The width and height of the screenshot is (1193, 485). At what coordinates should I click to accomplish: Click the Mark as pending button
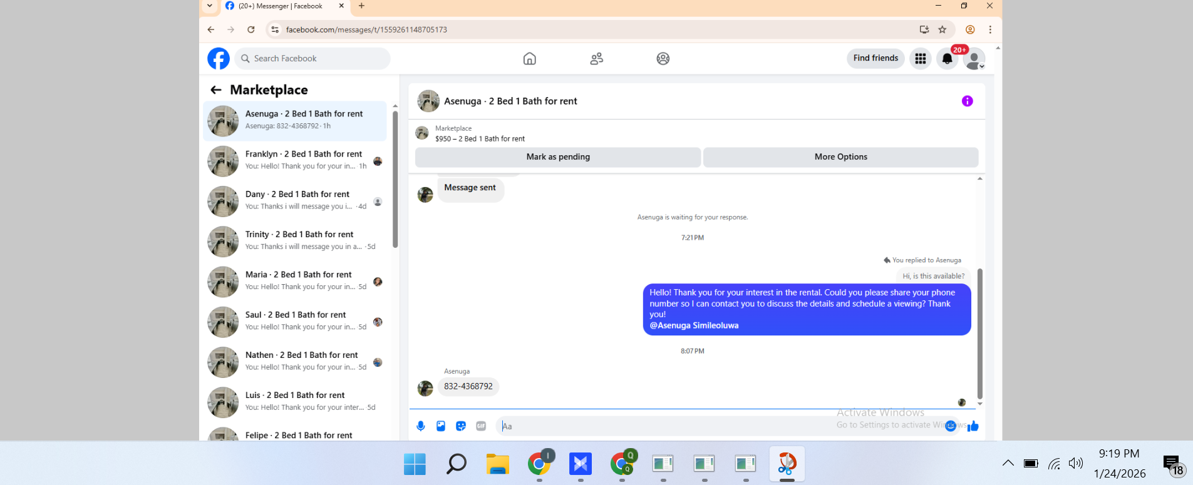click(558, 157)
